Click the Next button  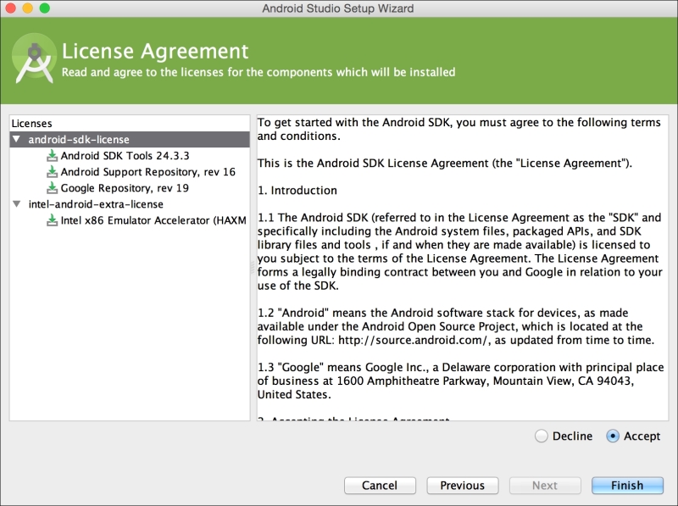pos(545,485)
